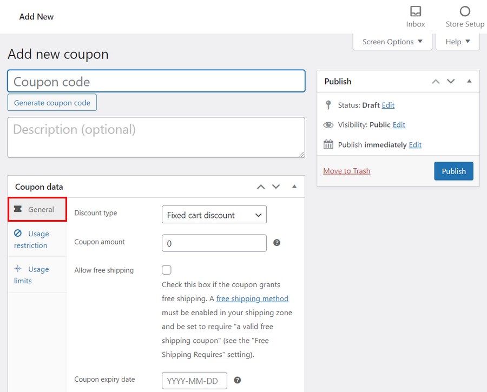Expand the Help dropdown

click(x=457, y=41)
